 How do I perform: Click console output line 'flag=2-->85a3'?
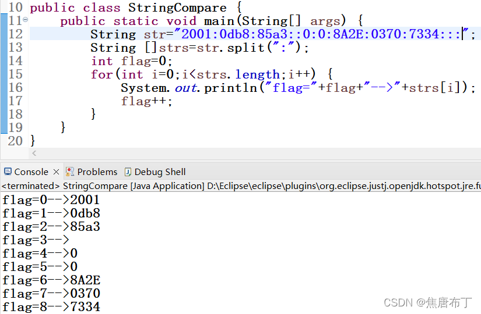click(x=51, y=227)
